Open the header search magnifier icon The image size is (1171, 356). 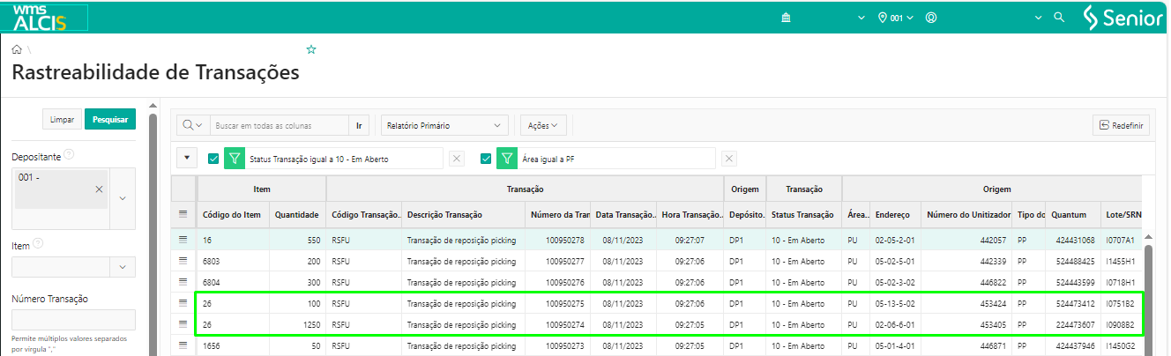(1060, 18)
